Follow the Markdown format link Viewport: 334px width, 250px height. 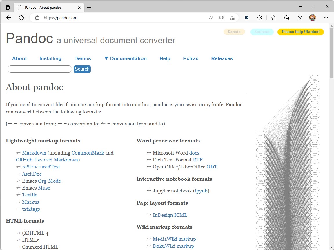pyautogui.click(x=34, y=153)
